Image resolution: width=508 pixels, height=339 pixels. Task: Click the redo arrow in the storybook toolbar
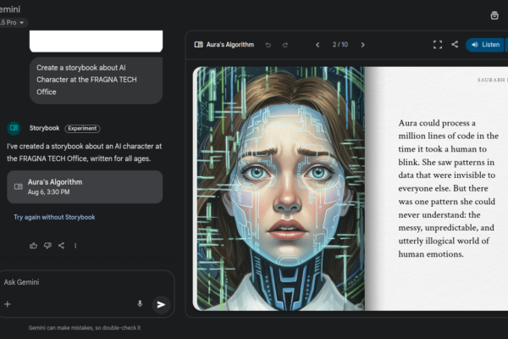pos(285,44)
